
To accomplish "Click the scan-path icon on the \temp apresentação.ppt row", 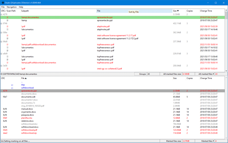I will click(x=7, y=20).
